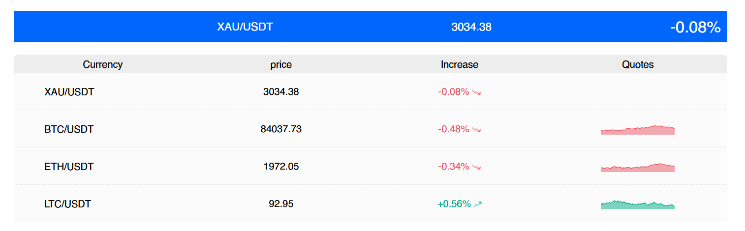Screen dimensions: 745x231
Task: Select XAU/USDT in the currency list
Action: pos(69,92)
